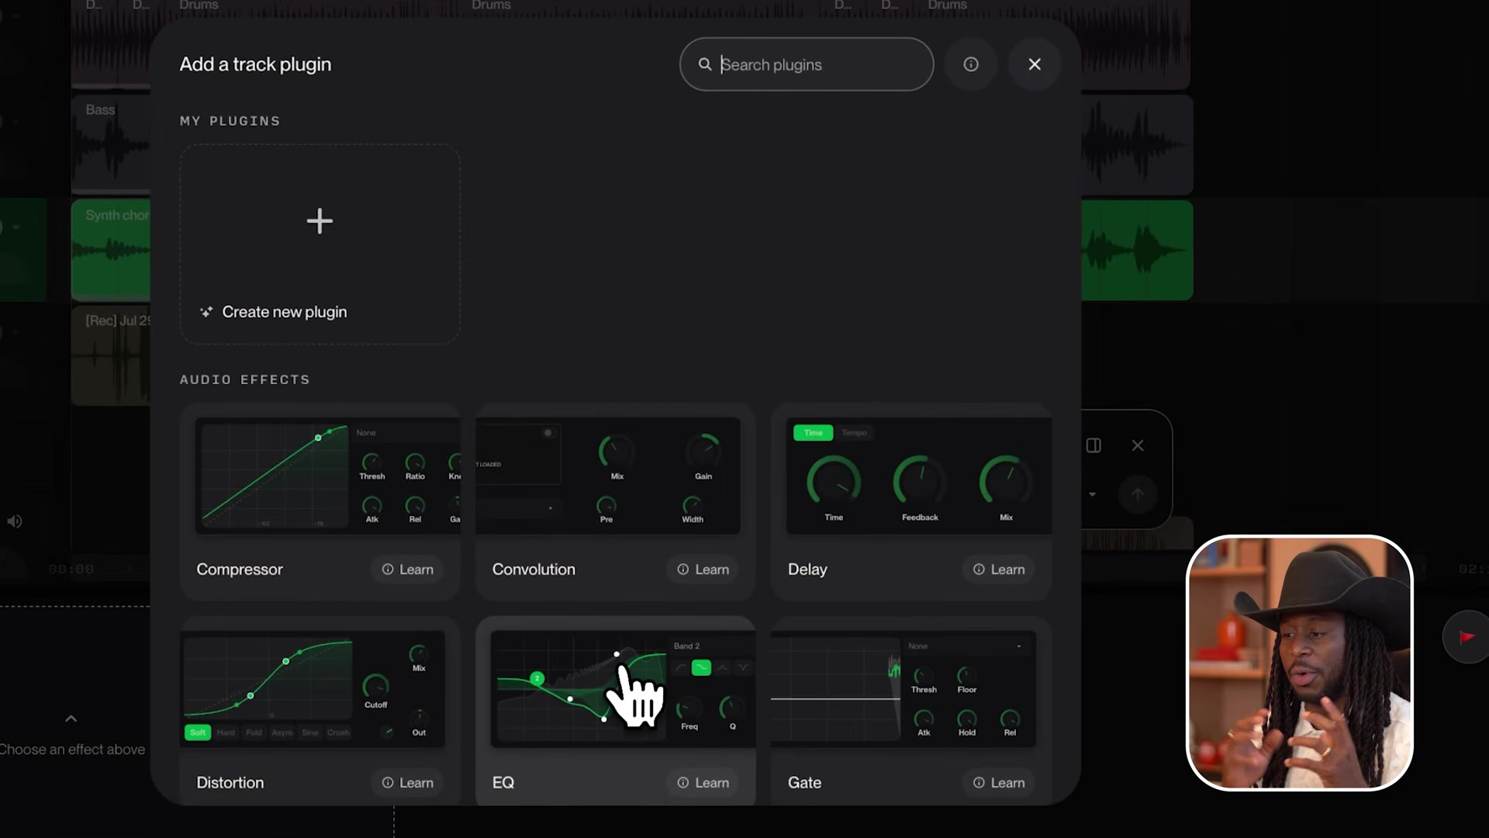Screen dimensions: 1489x838
Task: Select Tempo mode in Delay preview
Action: (855, 433)
